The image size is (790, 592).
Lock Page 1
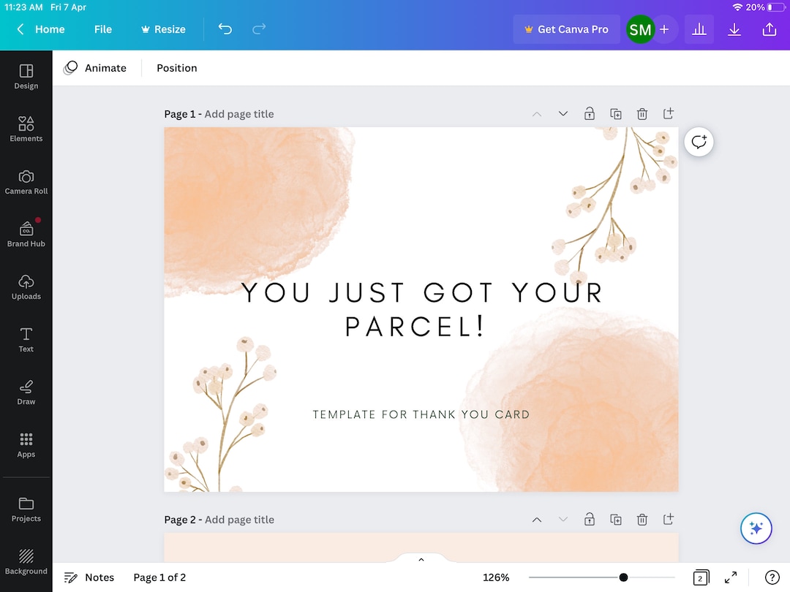(590, 113)
